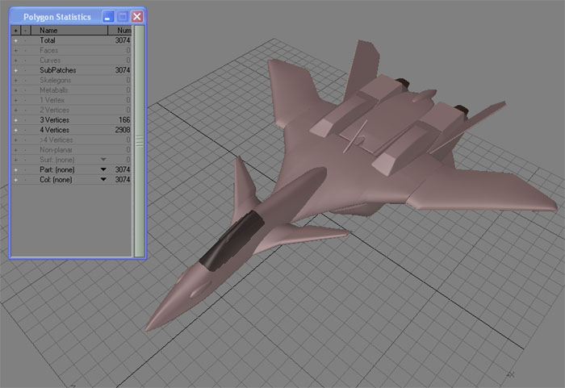This screenshot has width=565, height=388.
Task: Click the plus sign beside Metaballs
Action: click(x=16, y=90)
